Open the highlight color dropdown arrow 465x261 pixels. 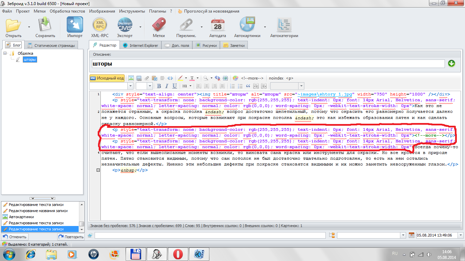point(186,78)
